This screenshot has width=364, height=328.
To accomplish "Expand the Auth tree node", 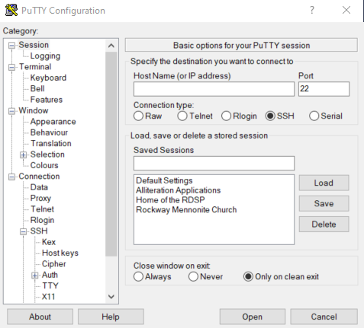I will 35,275.
